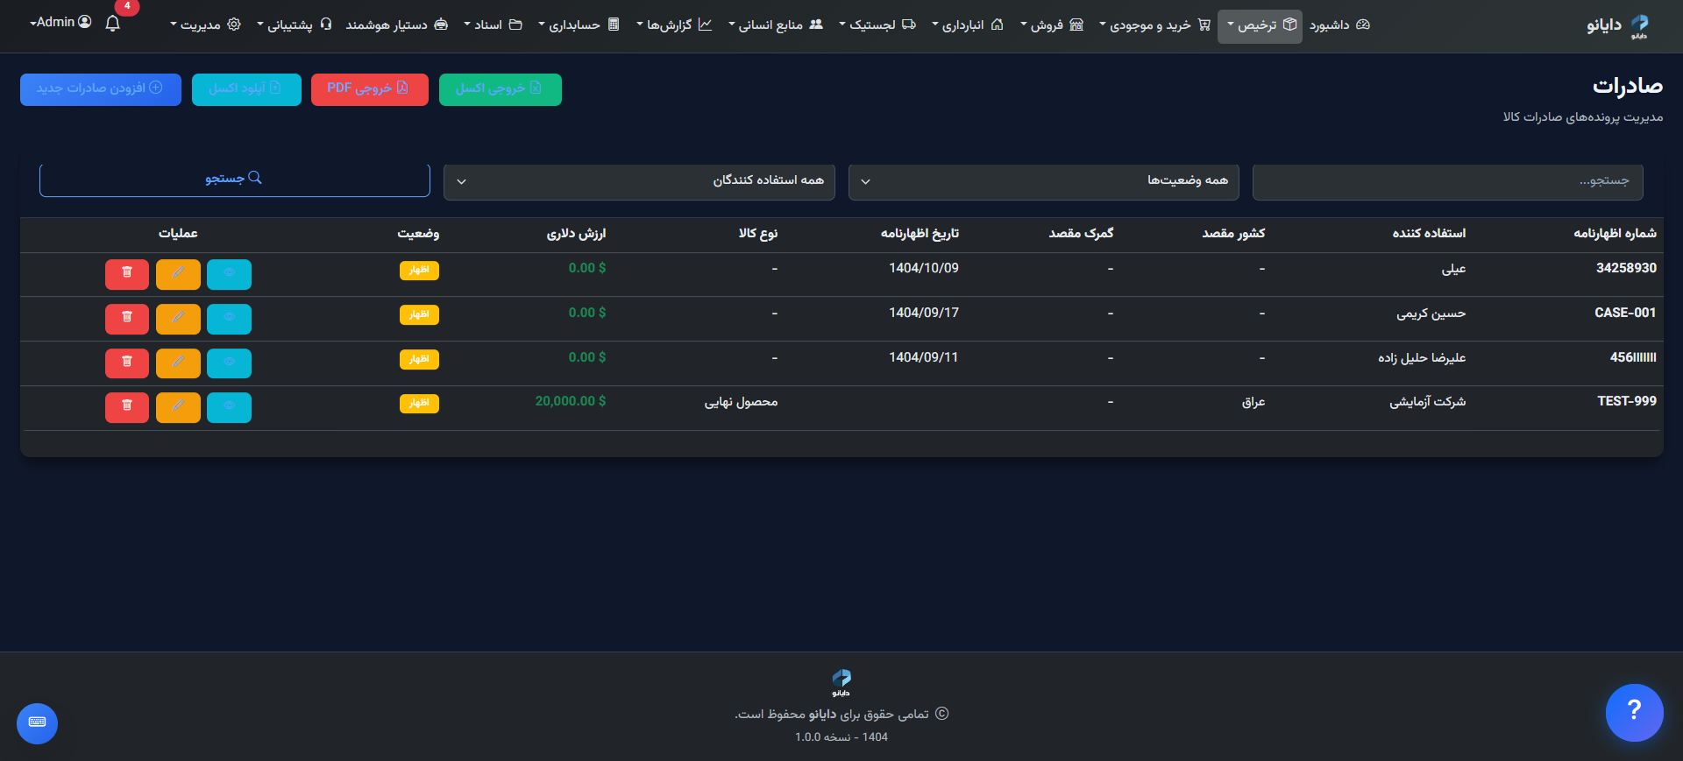
Task: Click the declaration number TEST-999
Action: coord(1627,401)
